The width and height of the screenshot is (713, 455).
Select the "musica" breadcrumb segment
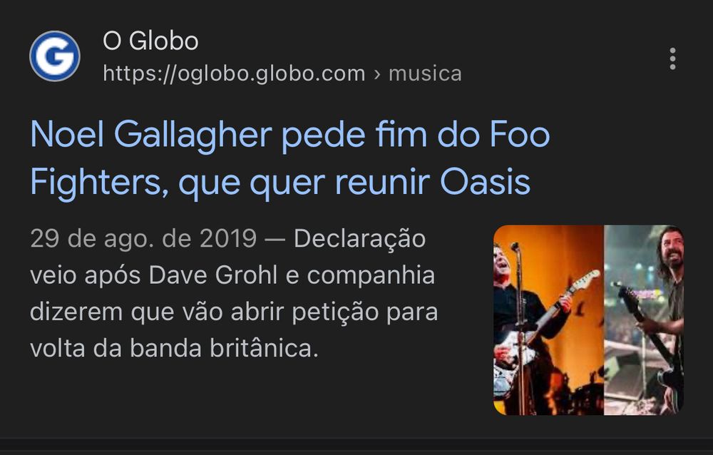click(x=425, y=73)
